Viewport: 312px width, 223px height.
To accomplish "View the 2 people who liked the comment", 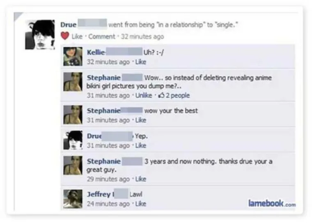I will (178, 95).
